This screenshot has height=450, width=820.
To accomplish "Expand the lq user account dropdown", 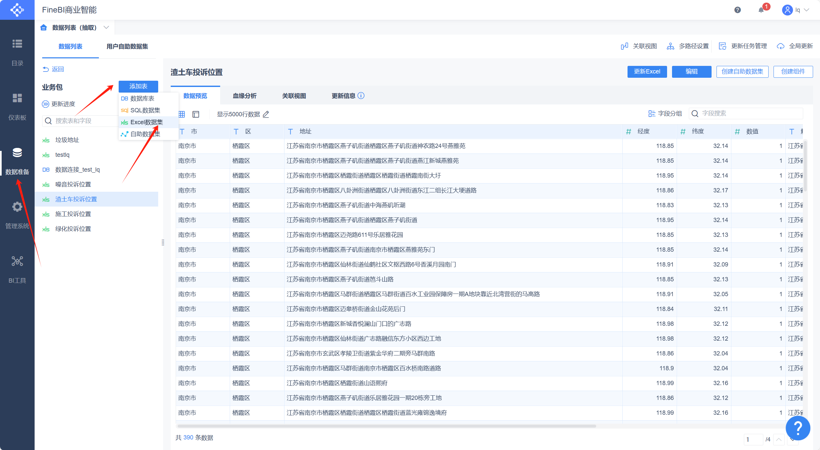I will [807, 10].
